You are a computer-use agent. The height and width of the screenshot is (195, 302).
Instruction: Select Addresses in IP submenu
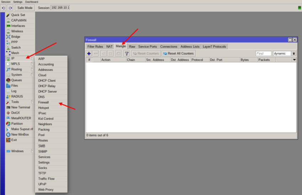52,70
